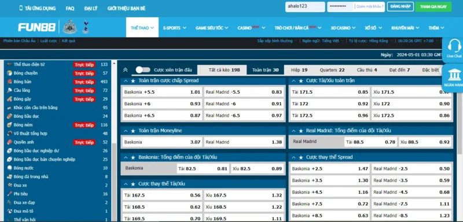Expand the Thể Thao menu

point(142,27)
